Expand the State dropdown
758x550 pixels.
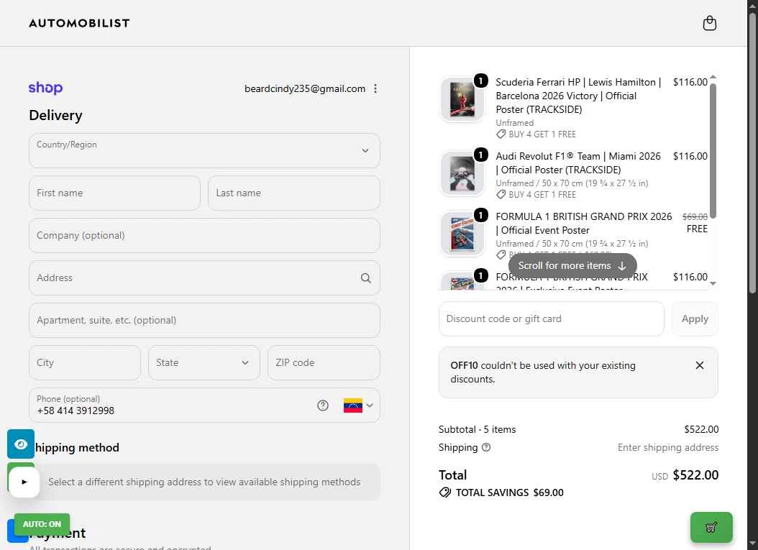tap(204, 362)
